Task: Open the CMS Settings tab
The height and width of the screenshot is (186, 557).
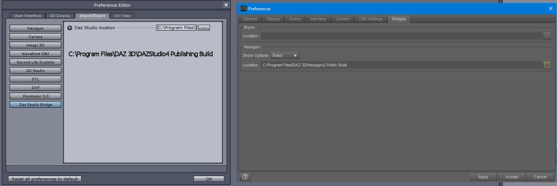Action: 371,19
